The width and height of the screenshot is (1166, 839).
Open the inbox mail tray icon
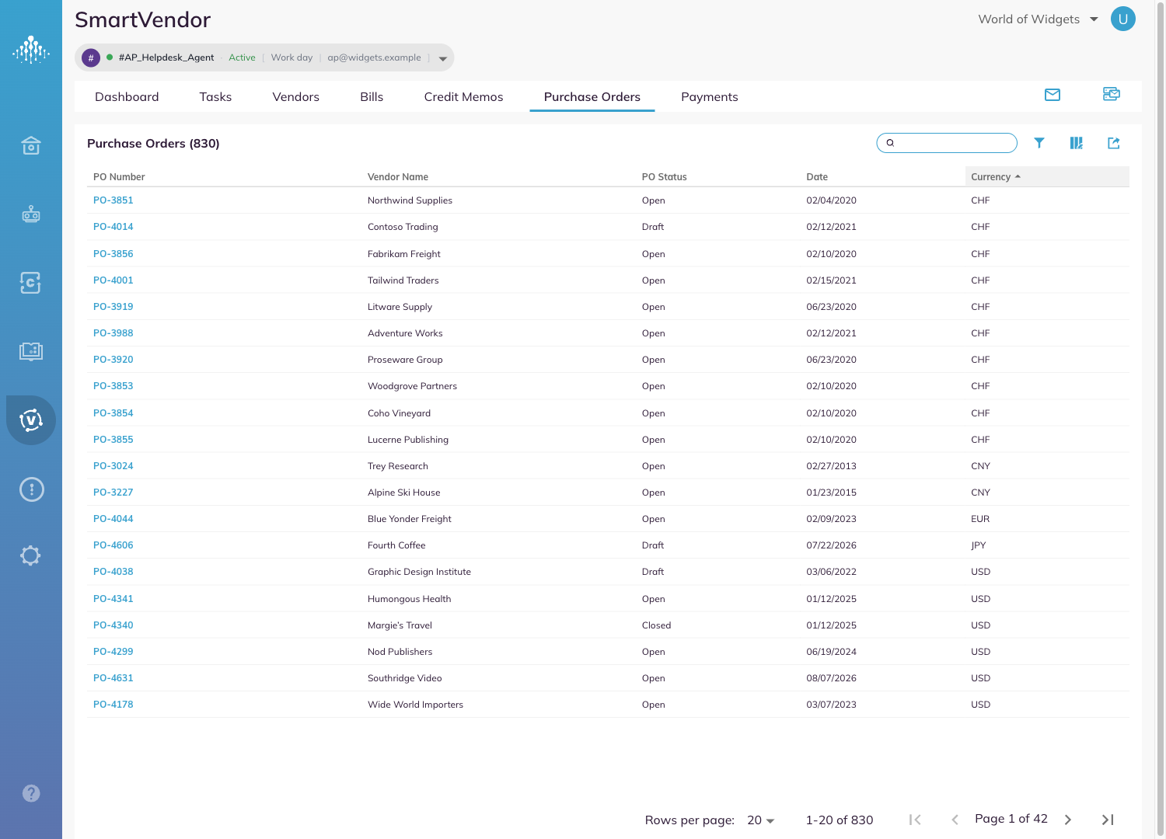1112,94
